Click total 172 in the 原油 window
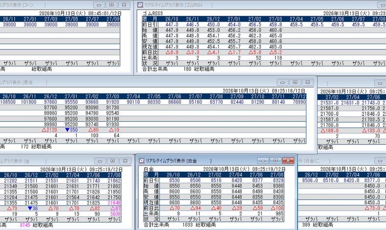Image resolution: width=386 pixels, height=230 pixels. point(25,147)
